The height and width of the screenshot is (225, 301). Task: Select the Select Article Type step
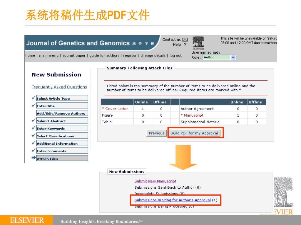pyautogui.click(x=62, y=98)
